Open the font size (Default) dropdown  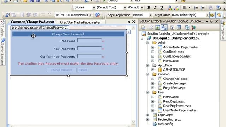142,7
